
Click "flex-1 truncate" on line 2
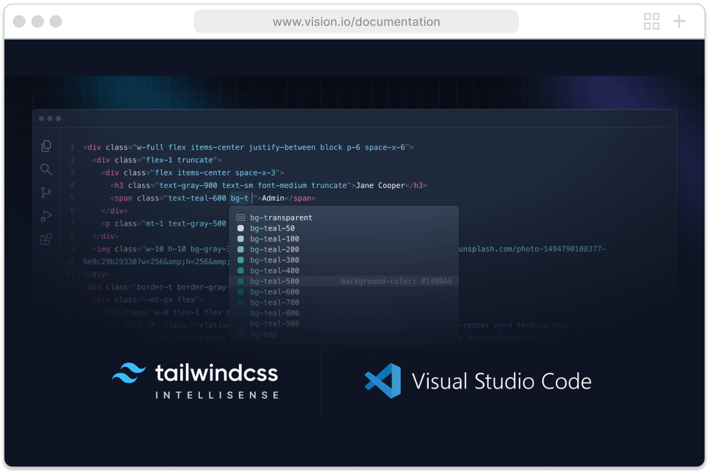pos(179,160)
